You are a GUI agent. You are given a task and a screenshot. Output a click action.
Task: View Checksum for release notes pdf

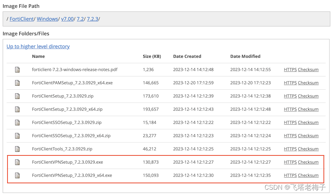click(x=308, y=70)
